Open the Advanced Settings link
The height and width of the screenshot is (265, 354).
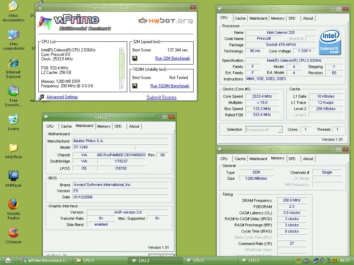tap(62, 97)
